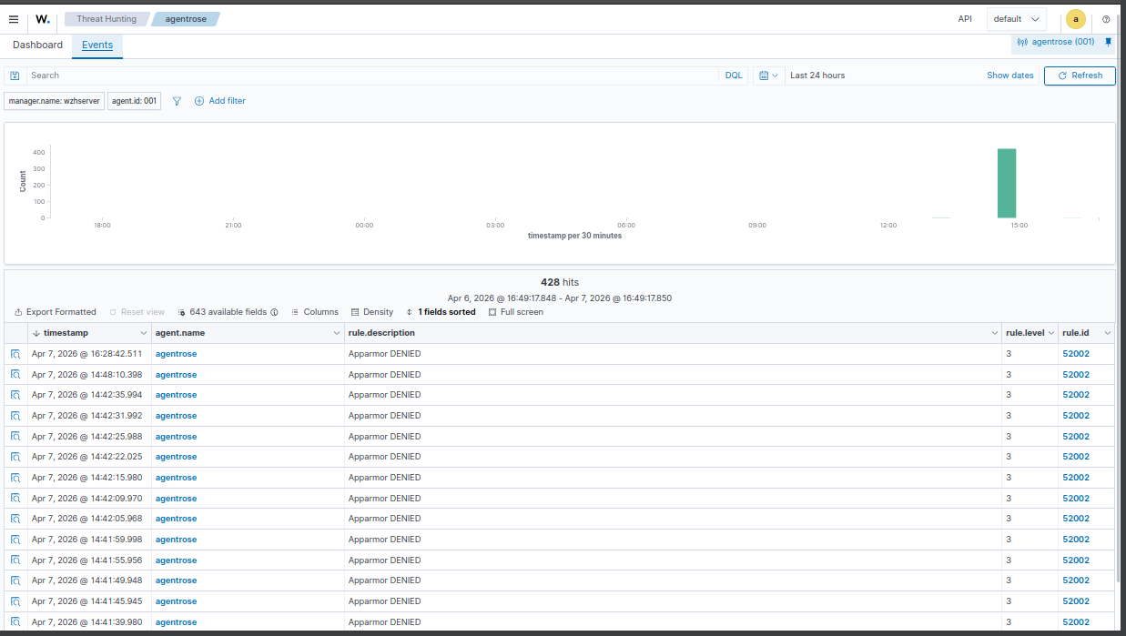Click the agentrose (001) pinned agent badge
Viewport: 1126px width, 636px height.
(x=1056, y=42)
